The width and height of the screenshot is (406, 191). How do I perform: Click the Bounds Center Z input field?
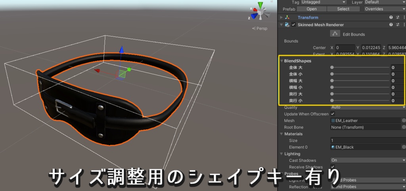[x=396, y=48]
